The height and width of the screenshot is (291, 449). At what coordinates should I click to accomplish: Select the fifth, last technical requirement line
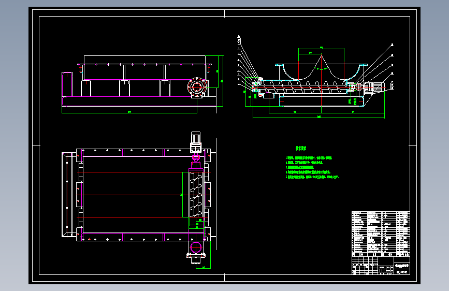[312, 177]
